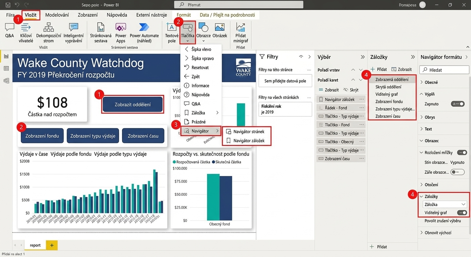Viewport: 471px width, 257px height.
Task: Insert a Textové pole
Action: (172, 33)
